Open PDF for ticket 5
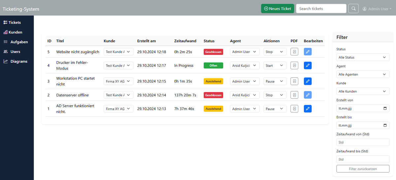The image size is (396, 180). [x=294, y=52]
